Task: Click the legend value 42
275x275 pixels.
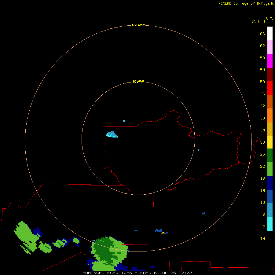Action: point(262,106)
